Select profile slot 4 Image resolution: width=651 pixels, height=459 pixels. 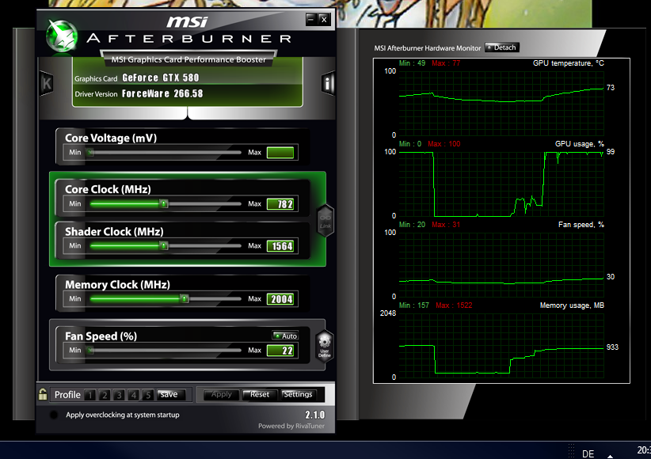[x=134, y=395]
